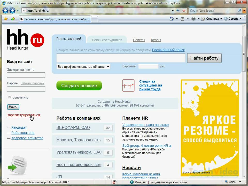248x186 pixels.
Task: Click the labor market pulse chart icon
Action: pos(128,86)
